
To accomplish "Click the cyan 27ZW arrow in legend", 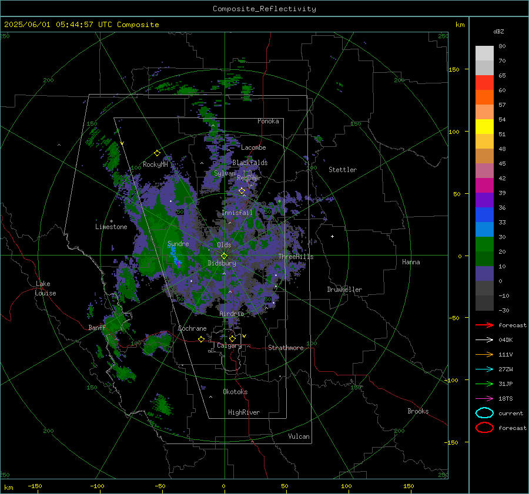I will (x=484, y=369).
